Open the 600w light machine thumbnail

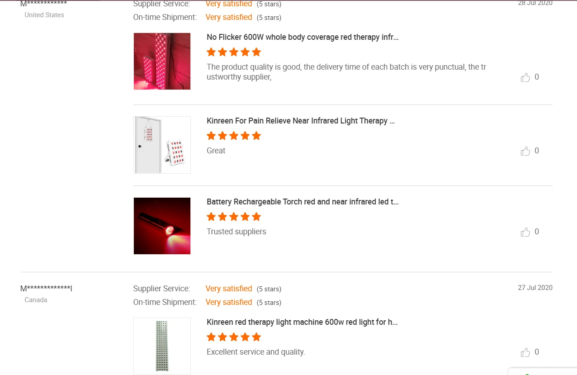[162, 346]
